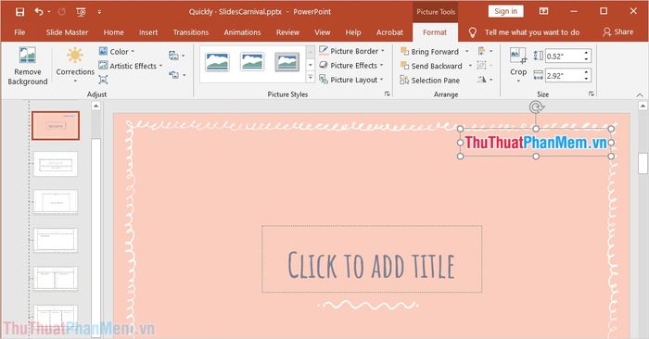The image size is (649, 339).
Task: Click the Share button
Action: pos(618,31)
